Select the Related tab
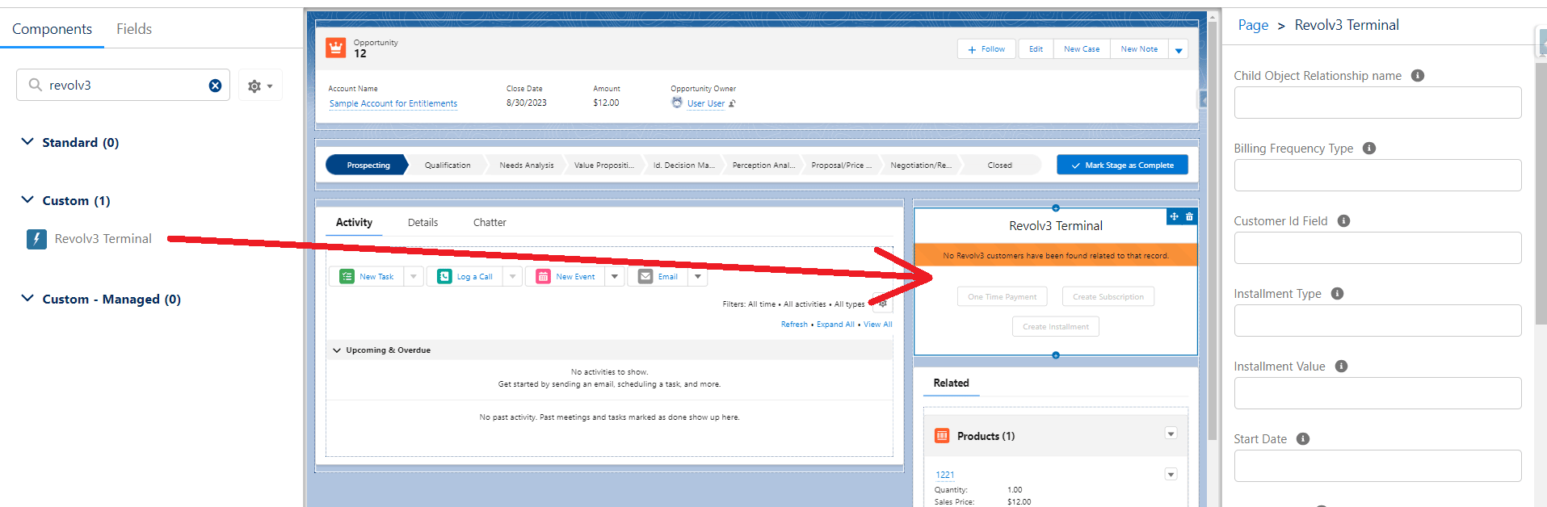This screenshot has height=507, width=1547. (951, 383)
